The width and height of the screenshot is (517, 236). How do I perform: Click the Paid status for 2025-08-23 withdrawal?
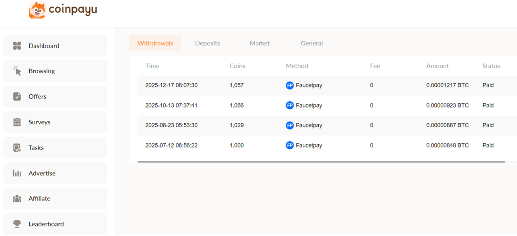488,125
